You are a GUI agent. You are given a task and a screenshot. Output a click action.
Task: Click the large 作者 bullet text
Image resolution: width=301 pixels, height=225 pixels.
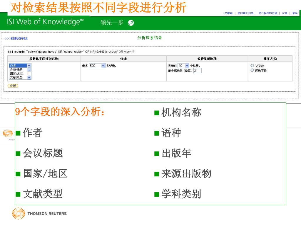tap(33, 133)
